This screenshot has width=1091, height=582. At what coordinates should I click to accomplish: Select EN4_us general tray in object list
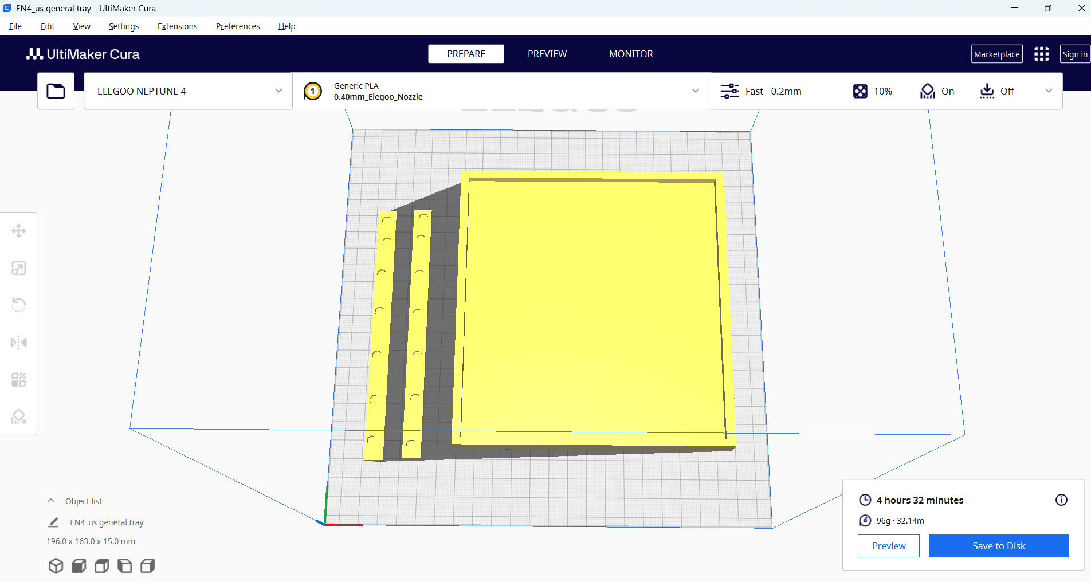[x=107, y=522]
